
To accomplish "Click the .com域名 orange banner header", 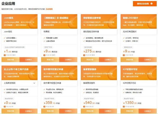I will click(x=20, y=22).
